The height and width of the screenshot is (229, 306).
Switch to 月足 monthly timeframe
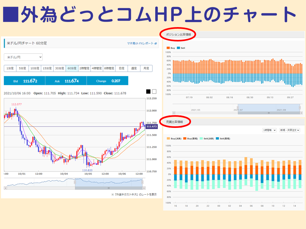146,68
